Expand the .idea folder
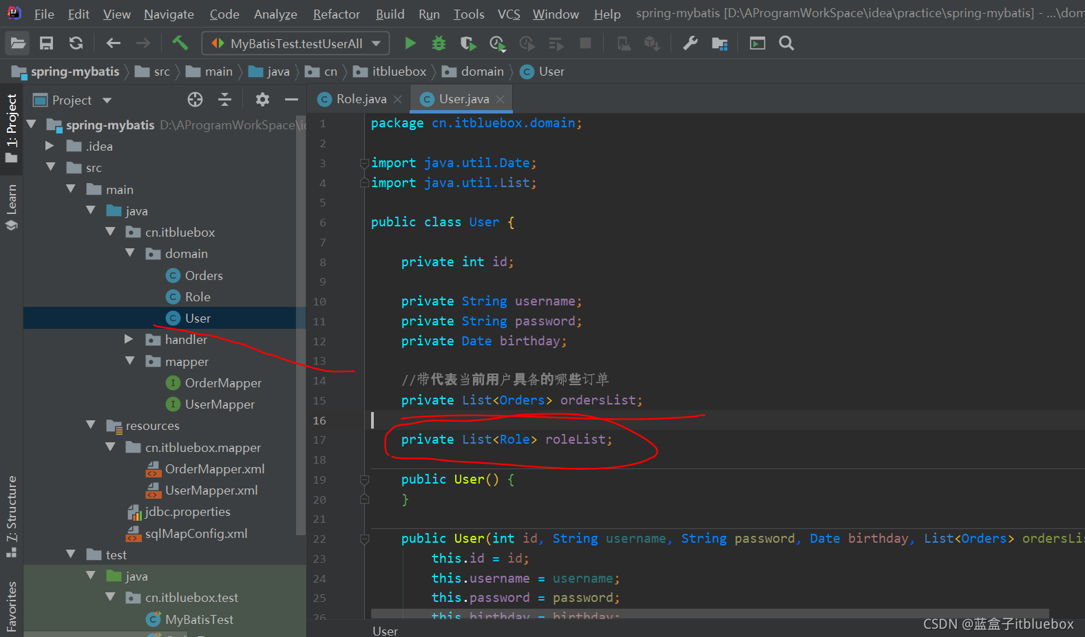This screenshot has width=1085, height=637. [50, 146]
